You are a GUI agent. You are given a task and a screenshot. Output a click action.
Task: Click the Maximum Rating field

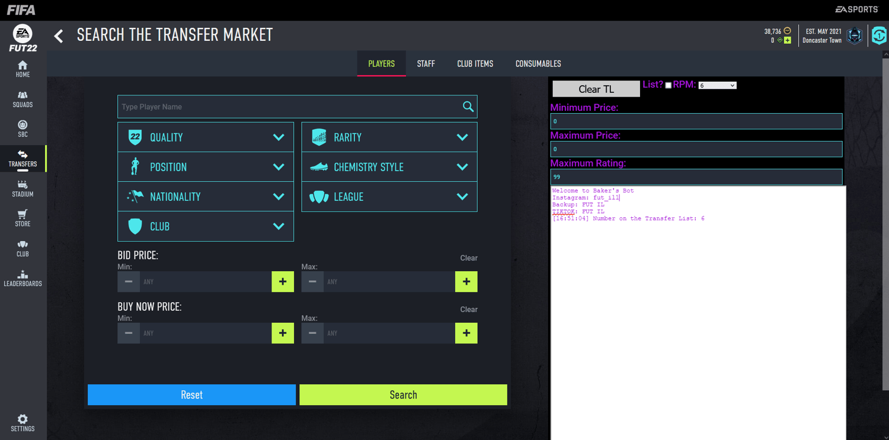coord(696,176)
